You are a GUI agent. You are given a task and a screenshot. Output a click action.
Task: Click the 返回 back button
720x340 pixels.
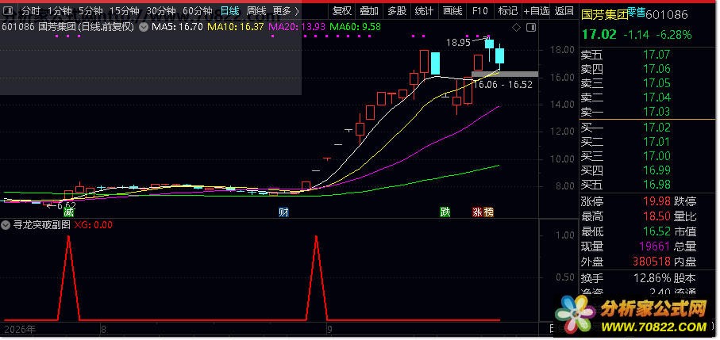point(564,10)
